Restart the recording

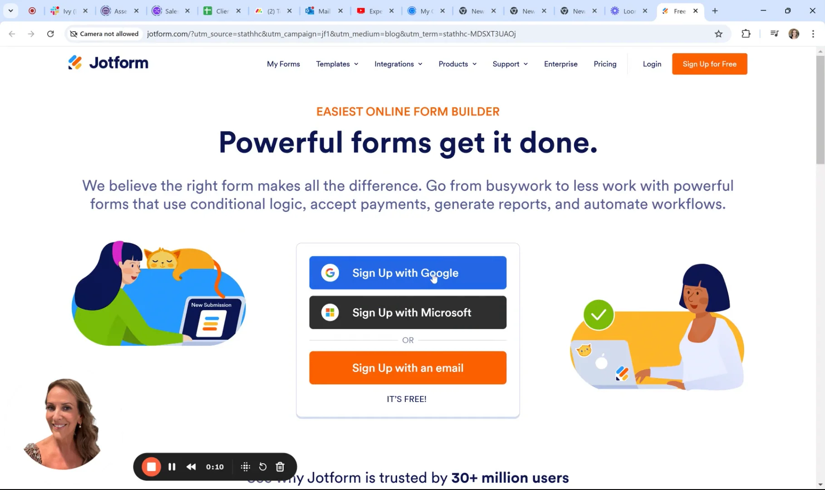262,466
